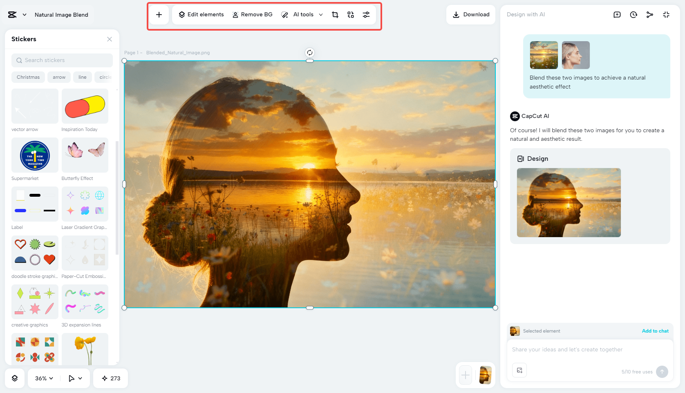The width and height of the screenshot is (685, 393).
Task: Select Edit elements in the toolbar
Action: pyautogui.click(x=200, y=14)
